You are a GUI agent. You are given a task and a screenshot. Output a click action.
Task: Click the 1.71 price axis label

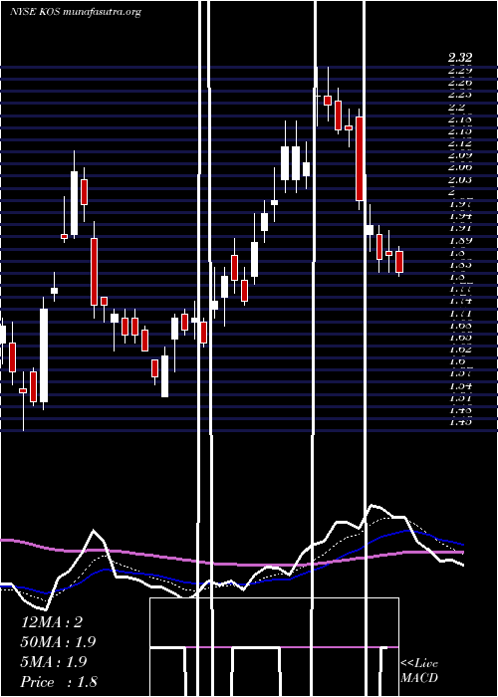(460, 314)
